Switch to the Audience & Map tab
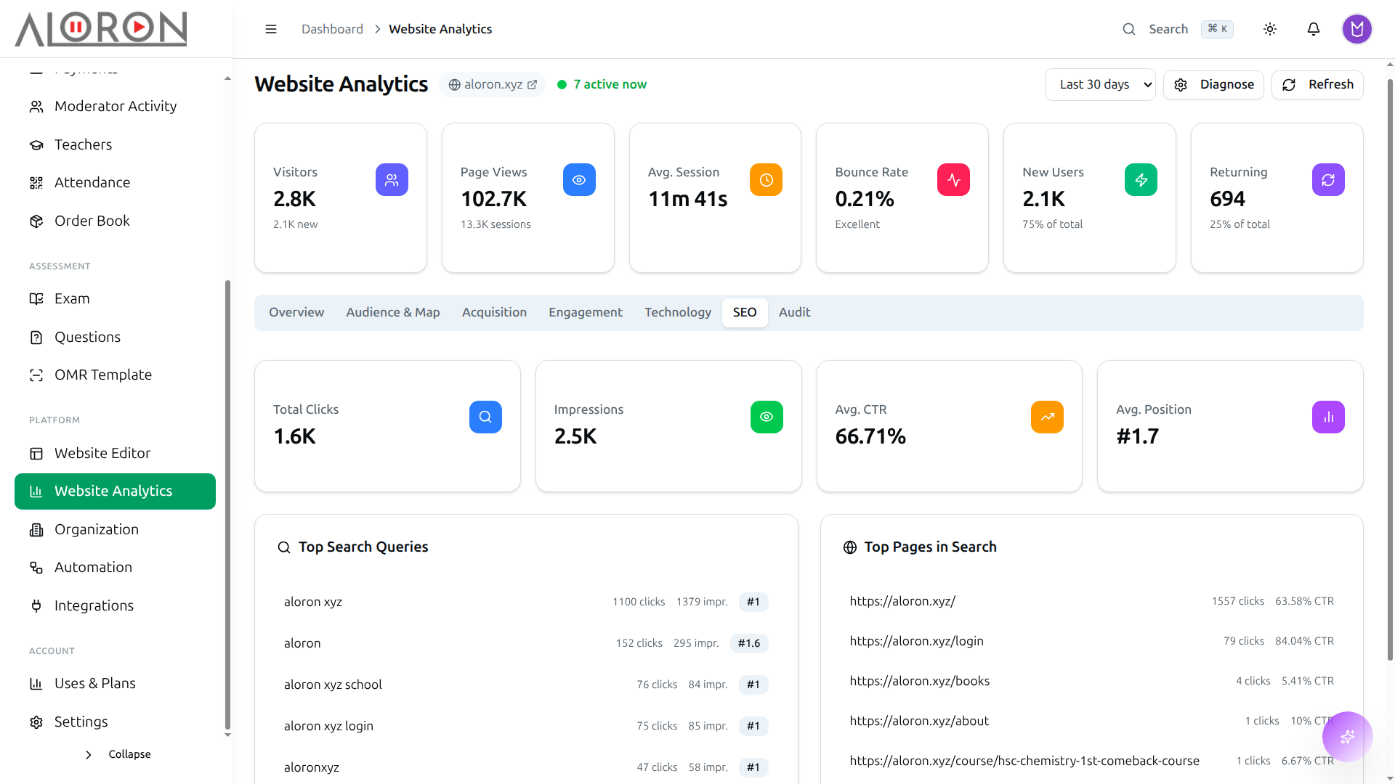Viewport: 1395px width, 784px height. pyautogui.click(x=393, y=312)
